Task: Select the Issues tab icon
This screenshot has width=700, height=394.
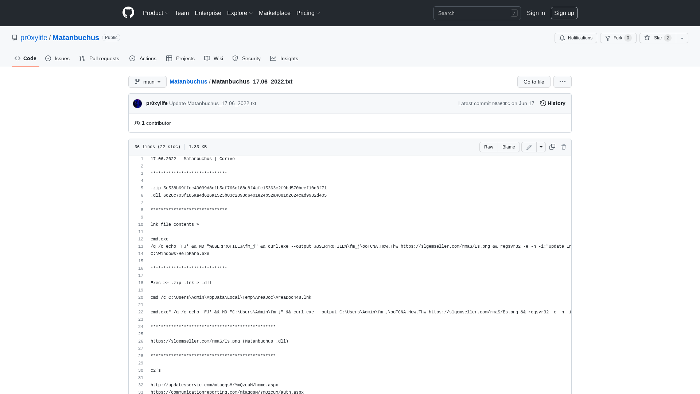Action: pyautogui.click(x=48, y=58)
